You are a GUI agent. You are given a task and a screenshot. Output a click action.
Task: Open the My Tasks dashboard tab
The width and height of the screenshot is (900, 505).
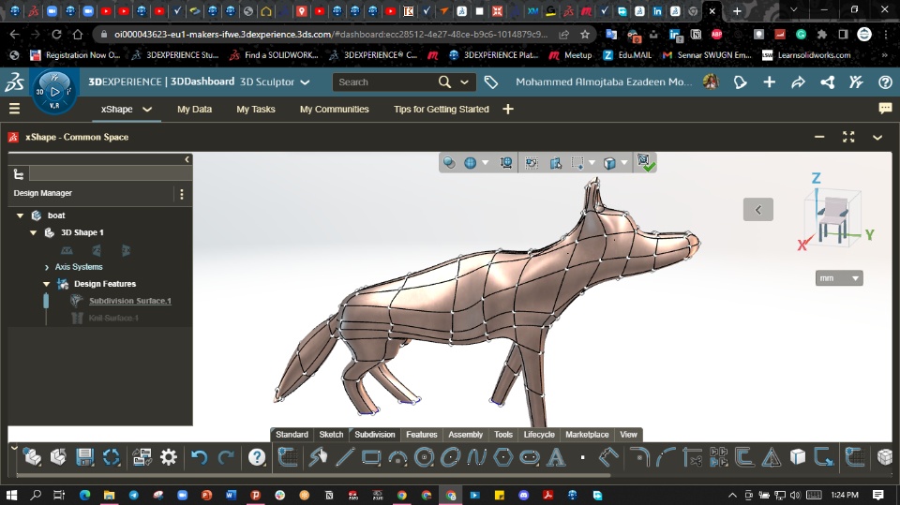pyautogui.click(x=255, y=109)
